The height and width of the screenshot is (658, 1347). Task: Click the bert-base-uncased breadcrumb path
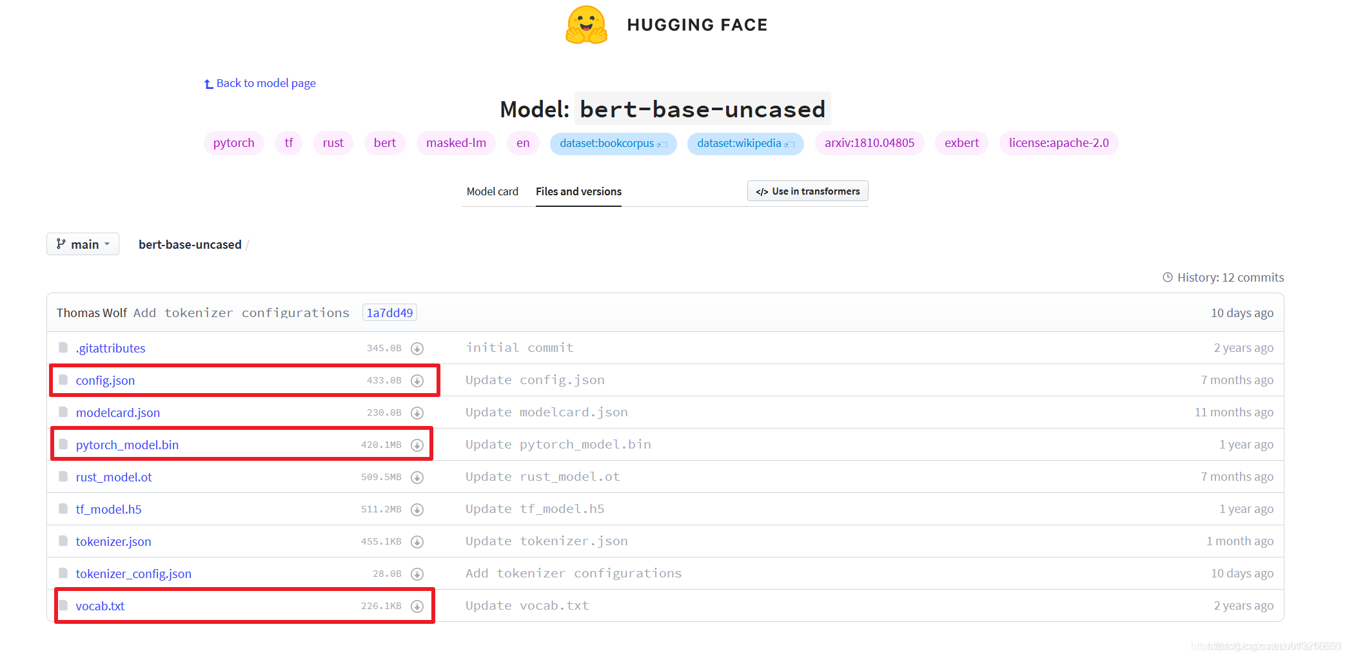tap(190, 244)
